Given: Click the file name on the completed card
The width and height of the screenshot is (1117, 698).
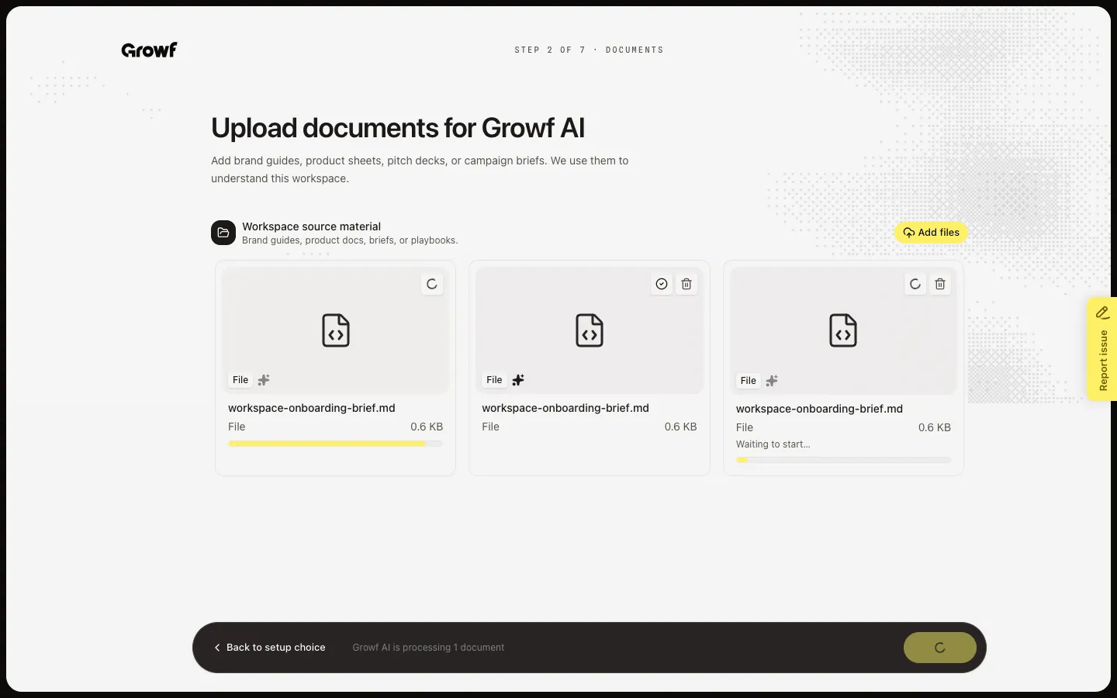Looking at the screenshot, I should tap(565, 408).
